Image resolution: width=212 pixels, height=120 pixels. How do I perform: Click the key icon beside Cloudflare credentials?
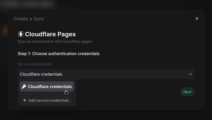point(24,87)
